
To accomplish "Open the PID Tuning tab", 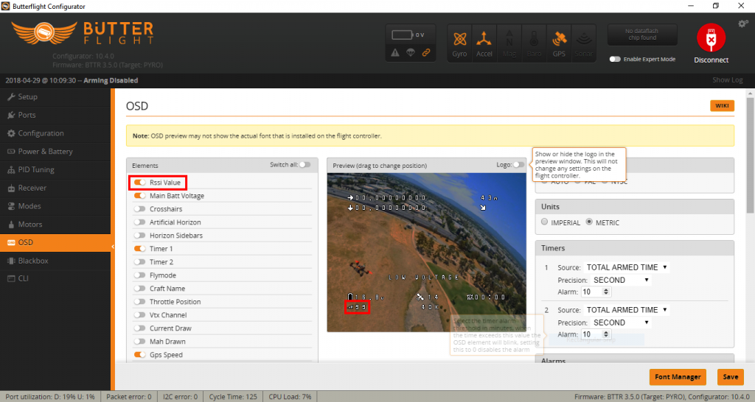I will click(35, 169).
